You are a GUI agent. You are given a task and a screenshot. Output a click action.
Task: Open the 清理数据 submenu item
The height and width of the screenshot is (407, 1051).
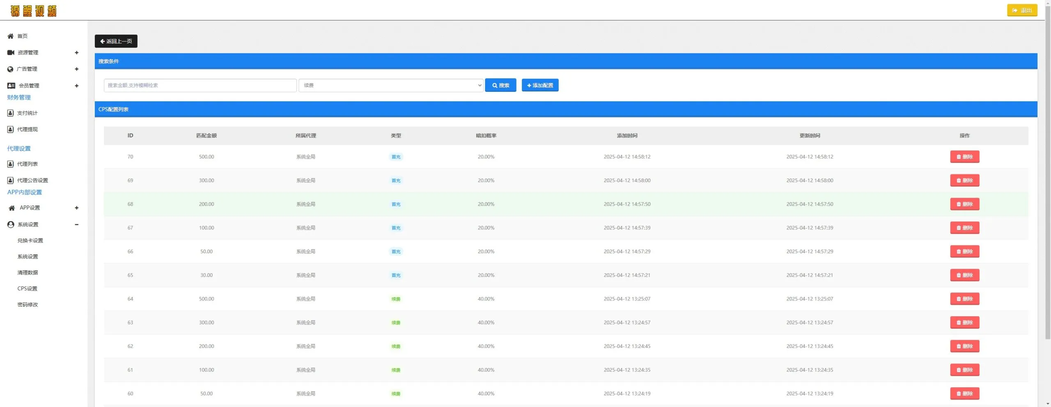pos(28,272)
